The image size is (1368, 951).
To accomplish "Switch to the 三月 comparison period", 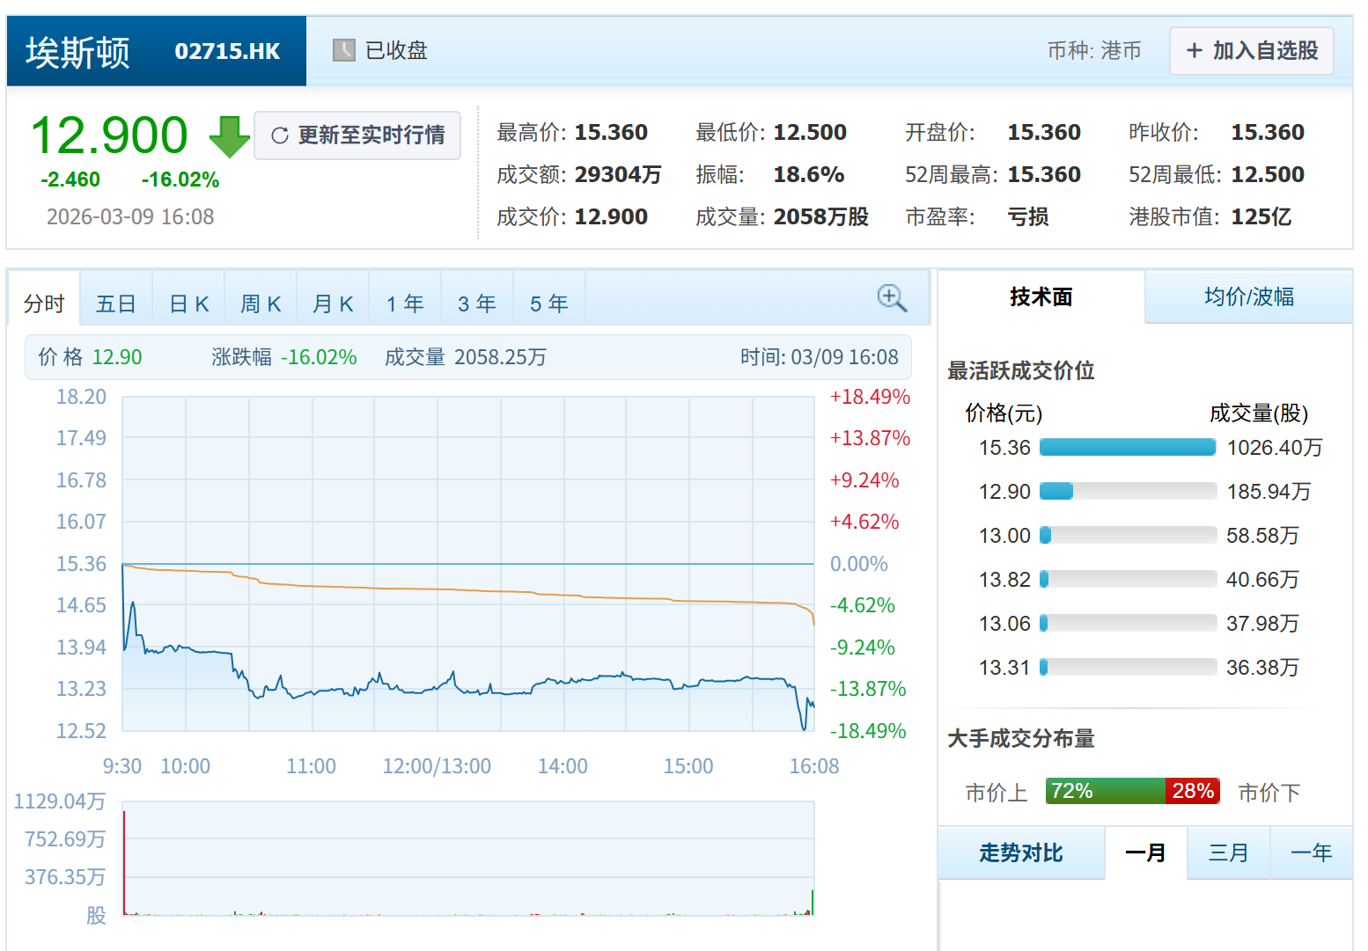I will point(1228,852).
